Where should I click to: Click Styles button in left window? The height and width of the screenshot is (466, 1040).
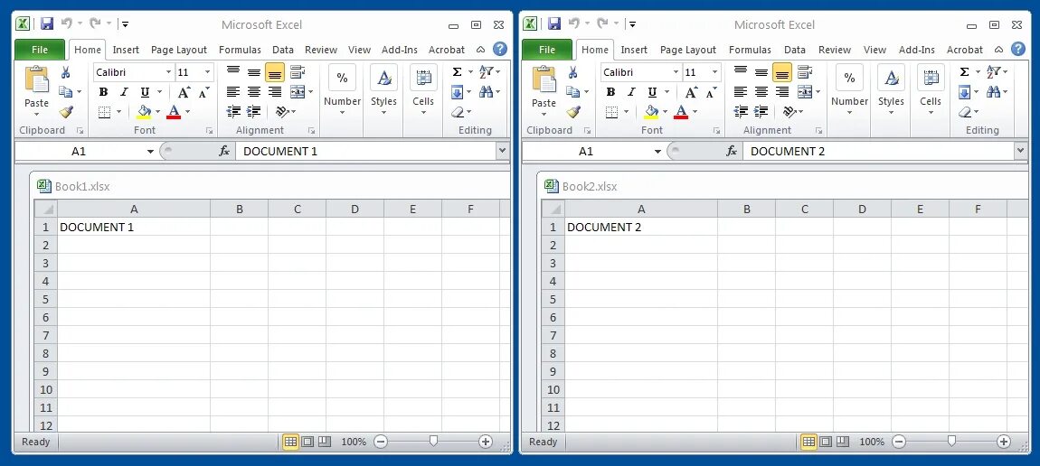(383, 90)
